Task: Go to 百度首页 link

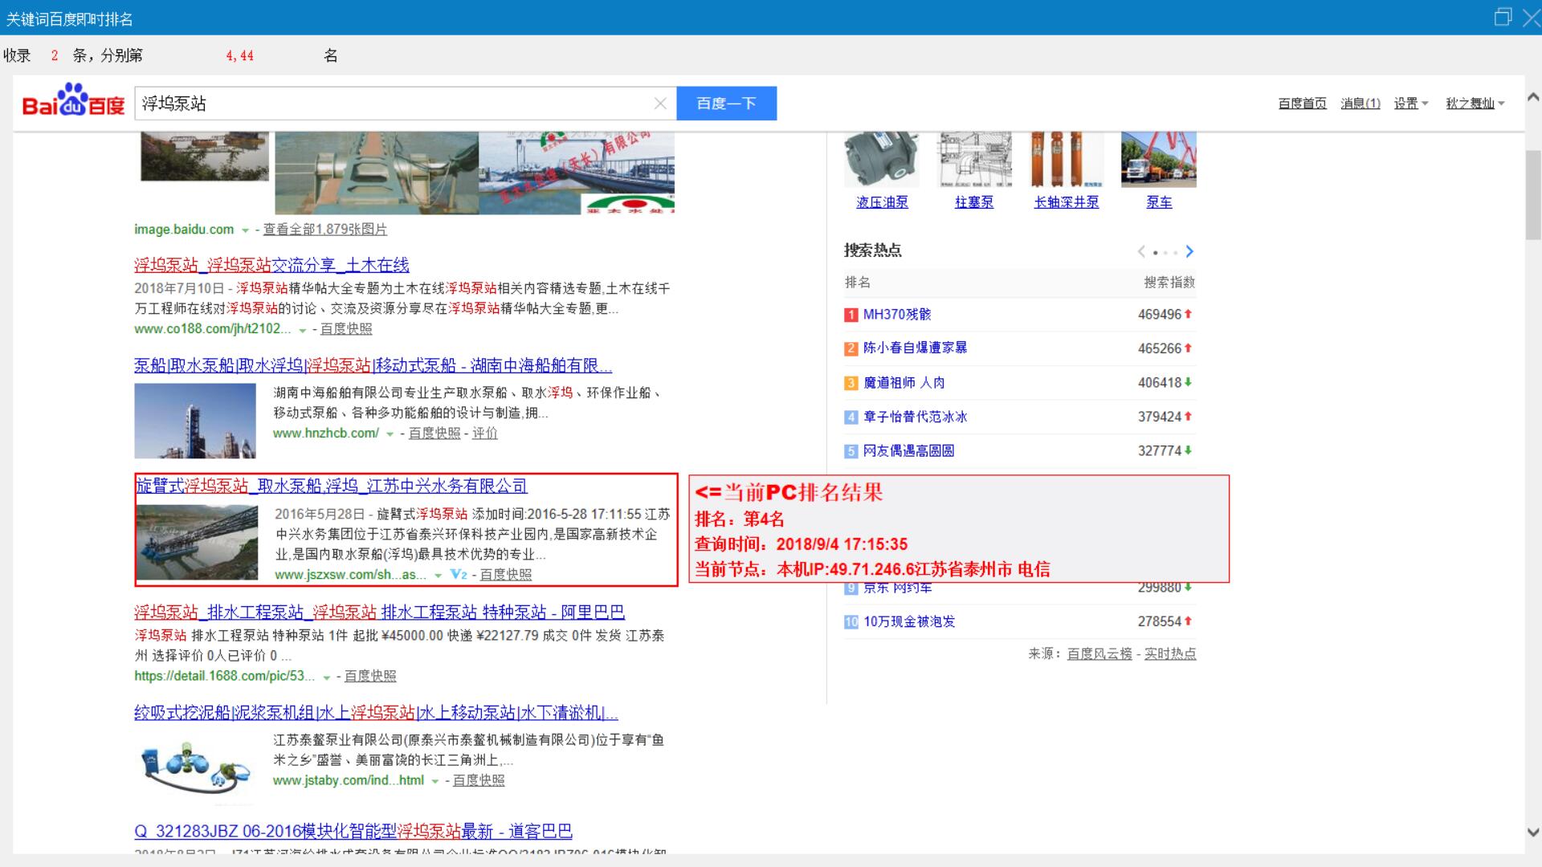Action: click(1302, 104)
